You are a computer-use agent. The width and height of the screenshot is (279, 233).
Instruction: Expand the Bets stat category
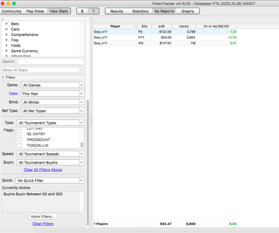[7, 23]
